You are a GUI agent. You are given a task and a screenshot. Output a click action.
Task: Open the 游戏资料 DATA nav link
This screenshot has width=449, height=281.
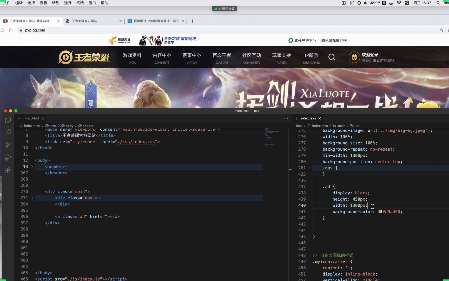(132, 59)
